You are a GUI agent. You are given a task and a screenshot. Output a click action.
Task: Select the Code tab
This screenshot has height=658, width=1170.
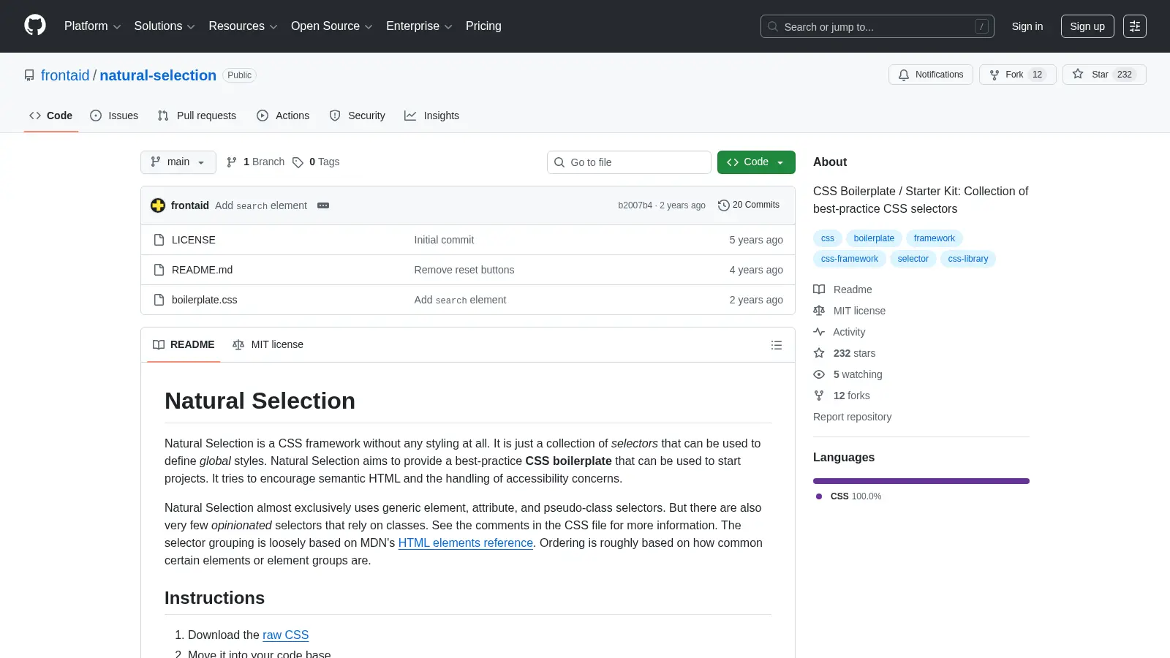[50, 116]
